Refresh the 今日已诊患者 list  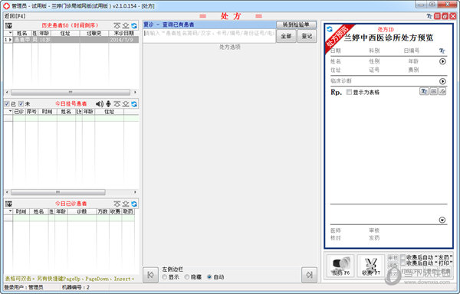point(134,204)
